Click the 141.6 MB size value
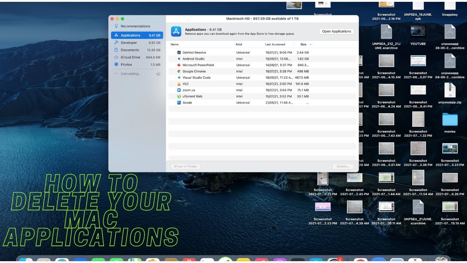The height and width of the screenshot is (263, 467). coord(302,84)
